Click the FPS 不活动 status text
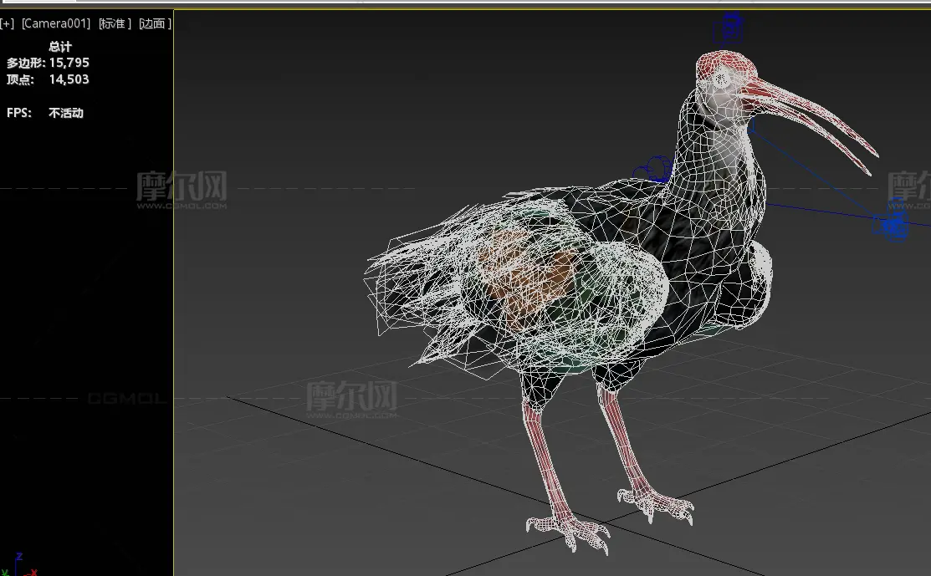The height and width of the screenshot is (576, 931). click(66, 113)
